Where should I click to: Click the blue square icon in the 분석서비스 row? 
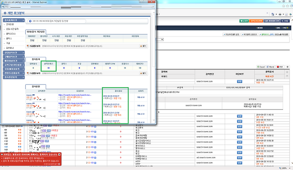(95, 147)
